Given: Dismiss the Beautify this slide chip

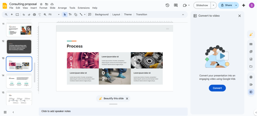Looking at the screenshot, I should [127, 98].
